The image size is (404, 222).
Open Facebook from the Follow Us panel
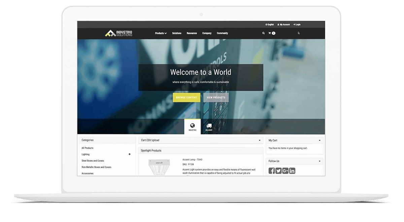pyautogui.click(x=271, y=171)
